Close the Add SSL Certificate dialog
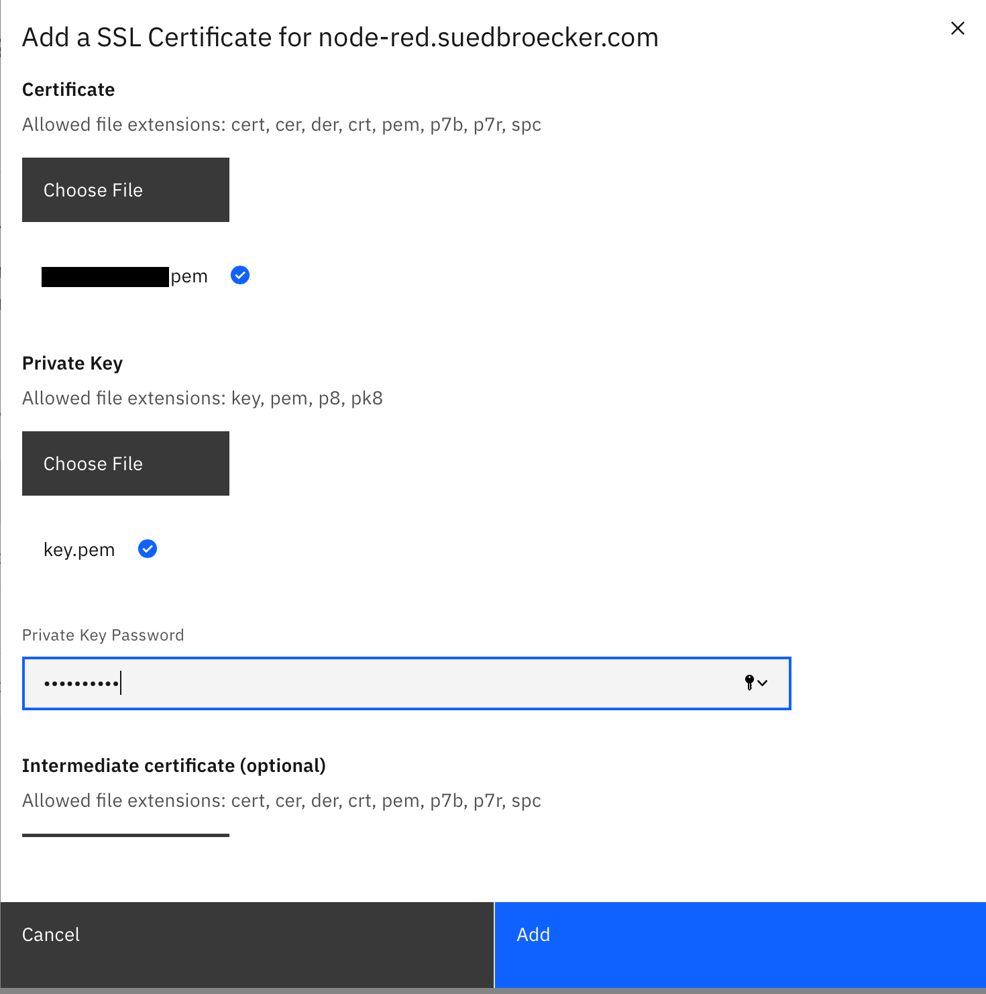Screen dimensions: 986x994 (x=957, y=28)
